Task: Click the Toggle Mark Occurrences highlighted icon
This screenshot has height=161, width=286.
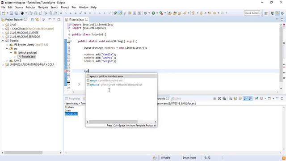Action: pos(120,13)
